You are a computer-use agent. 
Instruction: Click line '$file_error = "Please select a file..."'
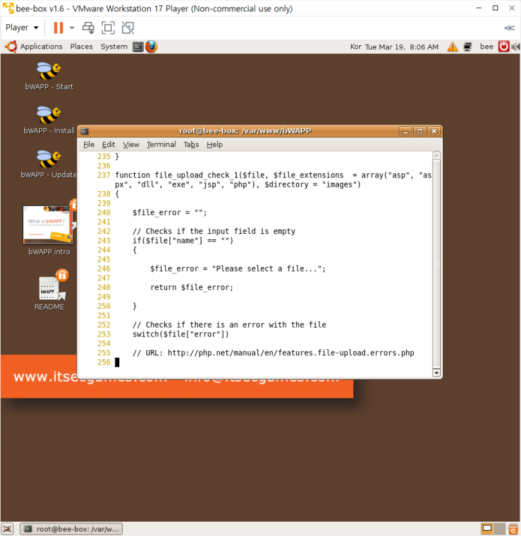[x=238, y=269]
